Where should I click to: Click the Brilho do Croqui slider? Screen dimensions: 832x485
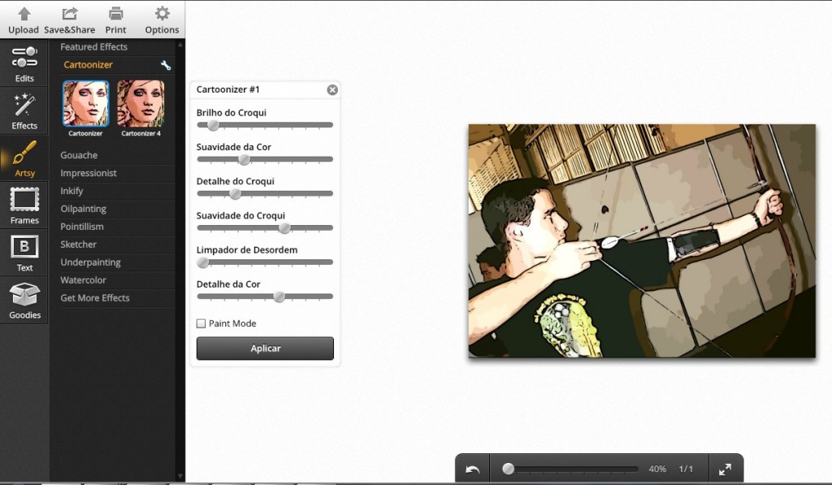[x=265, y=125]
